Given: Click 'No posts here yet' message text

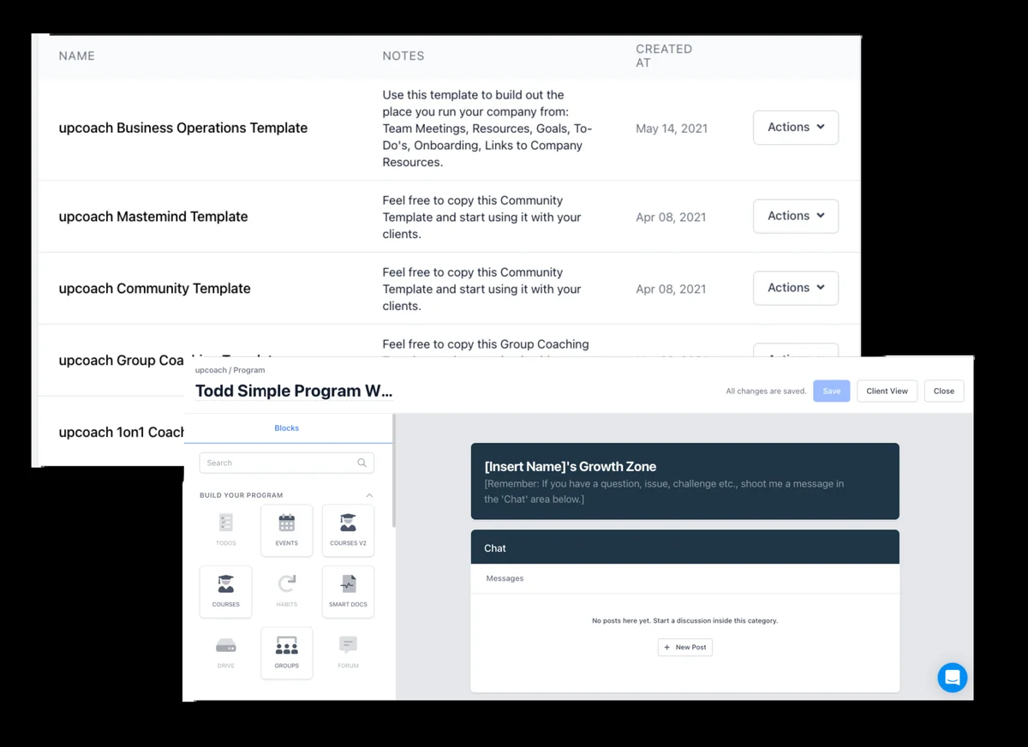Looking at the screenshot, I should [685, 620].
